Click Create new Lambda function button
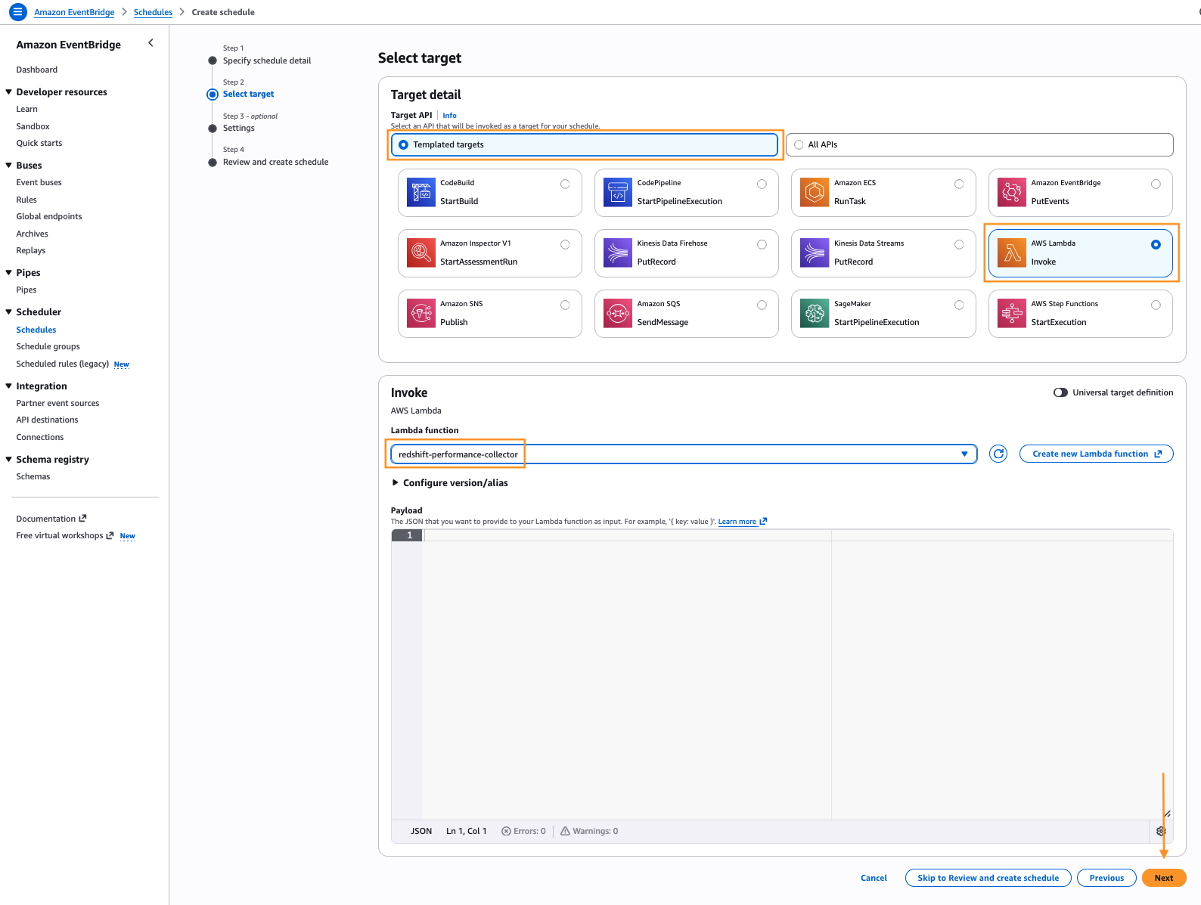This screenshot has width=1201, height=905. coord(1096,454)
